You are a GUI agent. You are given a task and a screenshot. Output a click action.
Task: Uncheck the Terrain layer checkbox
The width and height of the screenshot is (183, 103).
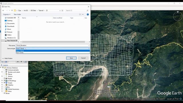tap(4, 93)
